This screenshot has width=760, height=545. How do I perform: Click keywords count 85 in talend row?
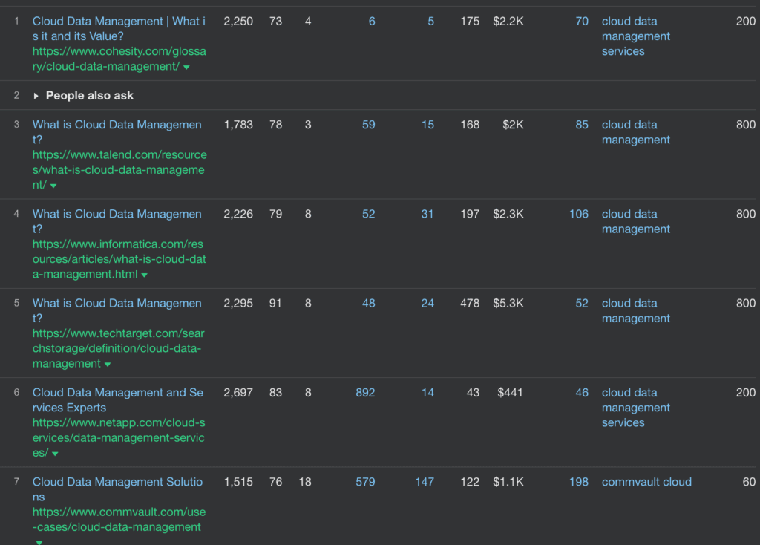pyautogui.click(x=582, y=125)
